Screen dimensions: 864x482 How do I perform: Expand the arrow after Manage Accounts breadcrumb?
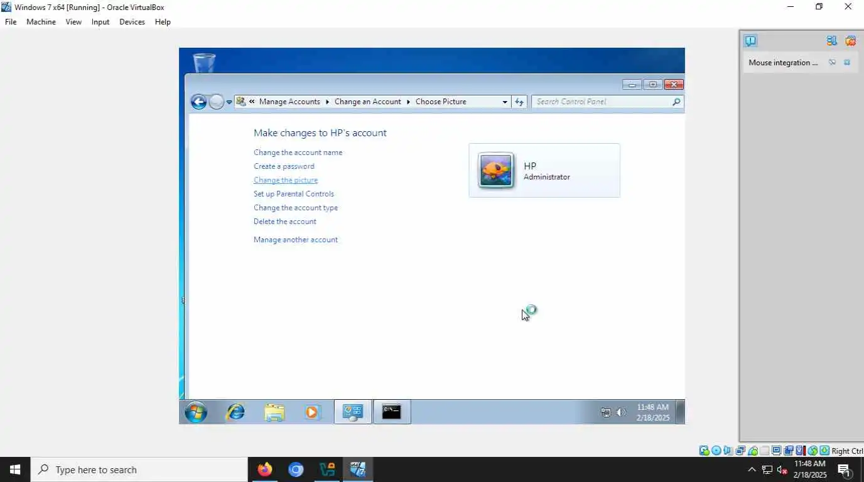tap(327, 102)
